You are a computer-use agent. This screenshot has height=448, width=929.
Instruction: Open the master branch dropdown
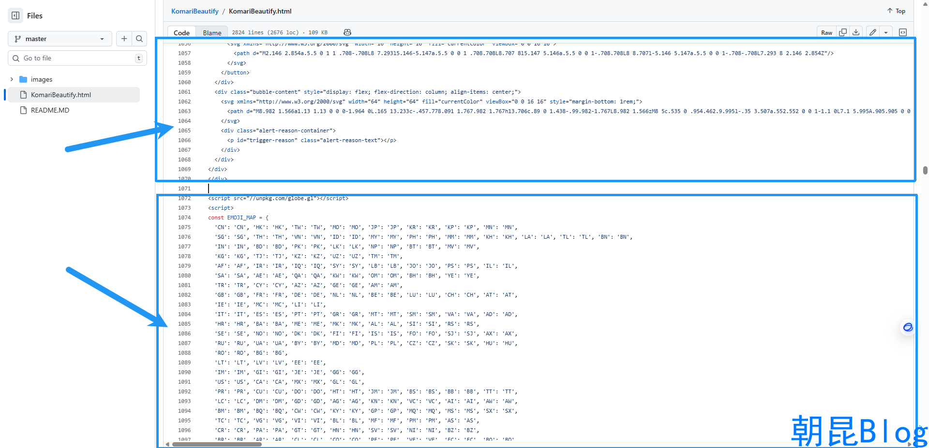point(60,39)
